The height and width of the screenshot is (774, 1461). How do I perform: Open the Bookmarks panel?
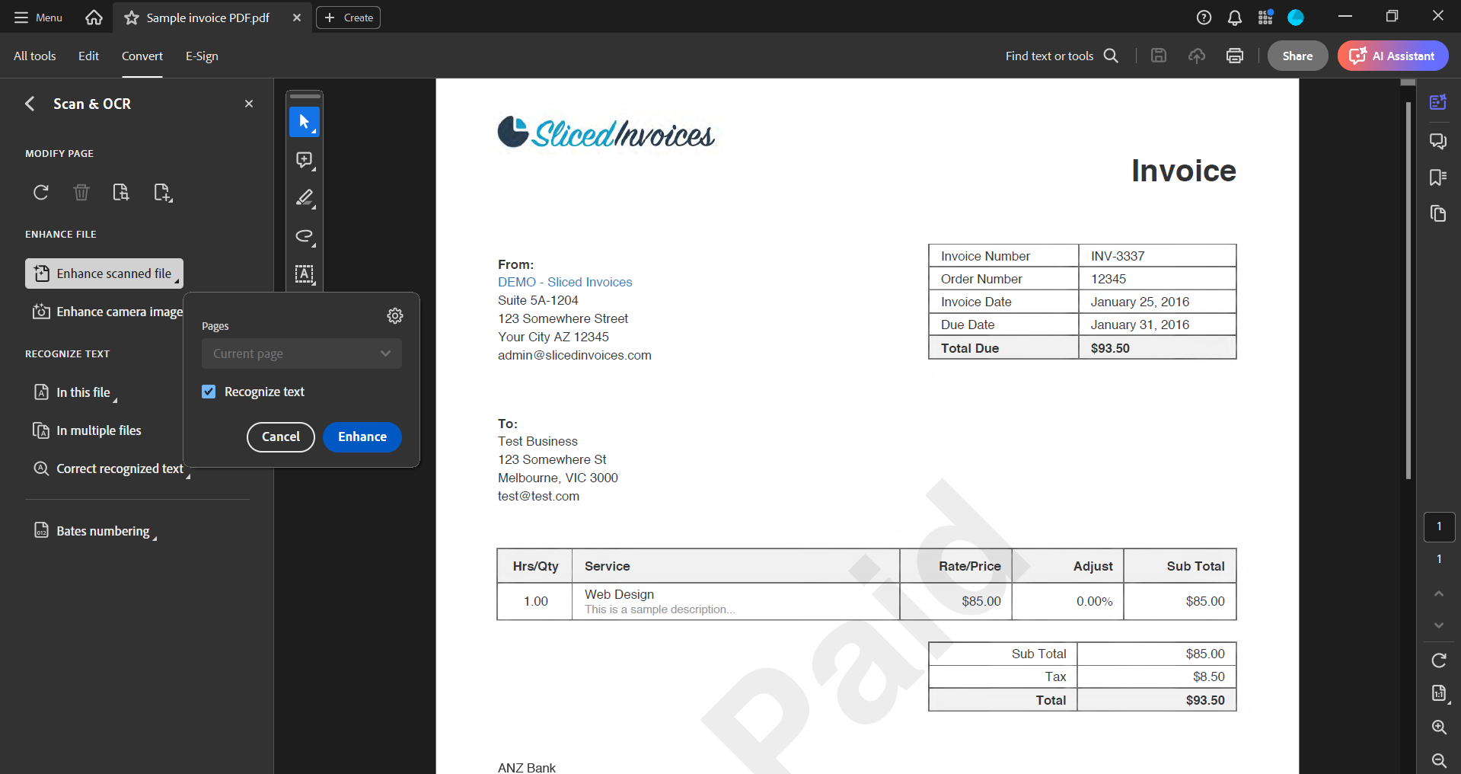click(x=1437, y=178)
